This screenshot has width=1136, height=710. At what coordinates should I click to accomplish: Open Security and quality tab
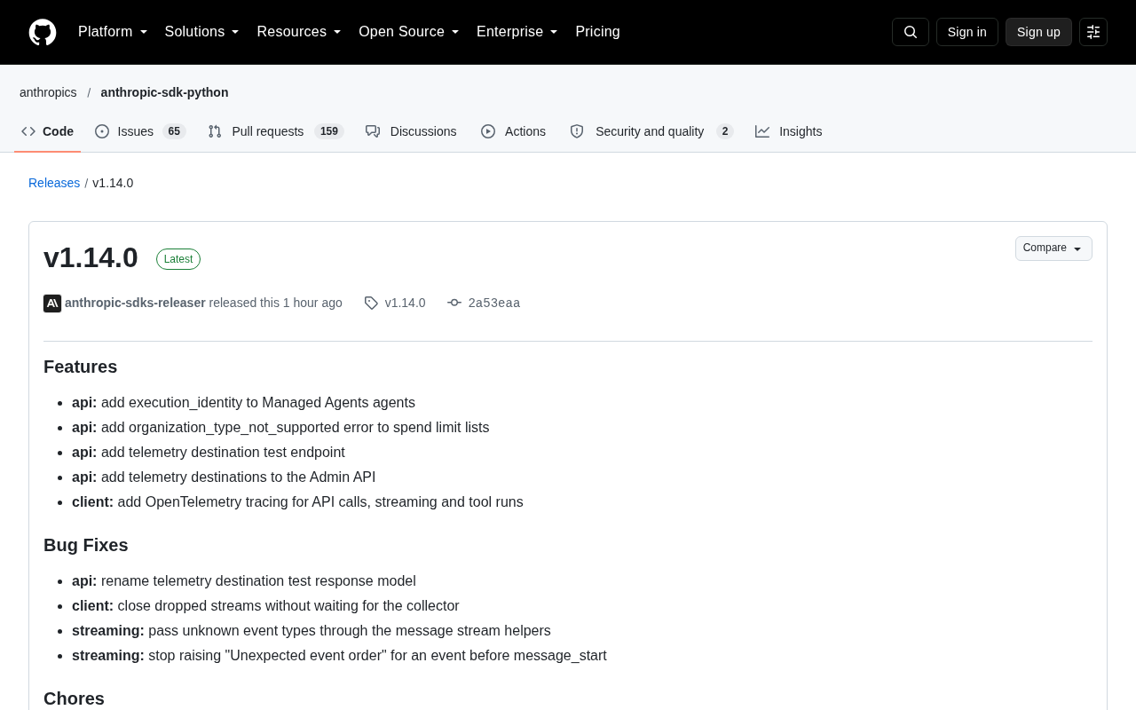coord(651,131)
